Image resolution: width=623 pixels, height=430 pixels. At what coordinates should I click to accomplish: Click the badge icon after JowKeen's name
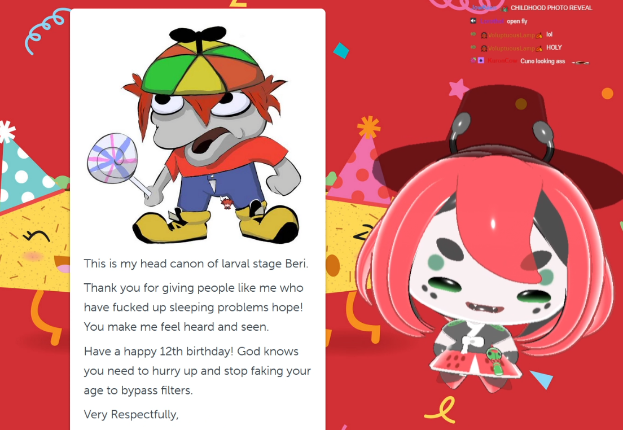tap(504, 8)
